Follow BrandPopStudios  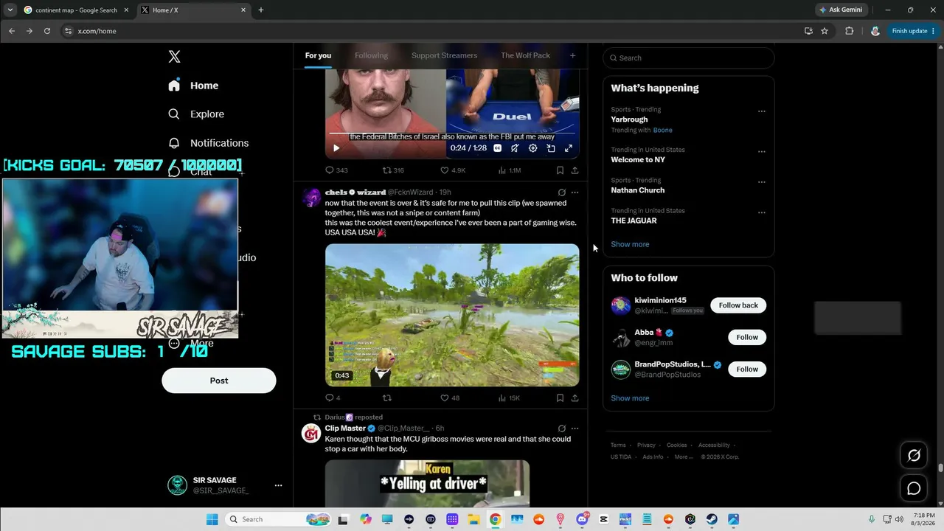(747, 369)
